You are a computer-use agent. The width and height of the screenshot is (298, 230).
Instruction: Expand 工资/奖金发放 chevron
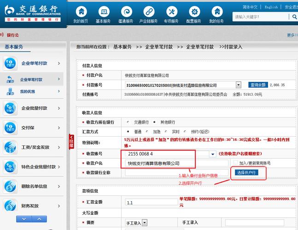(x=59, y=147)
